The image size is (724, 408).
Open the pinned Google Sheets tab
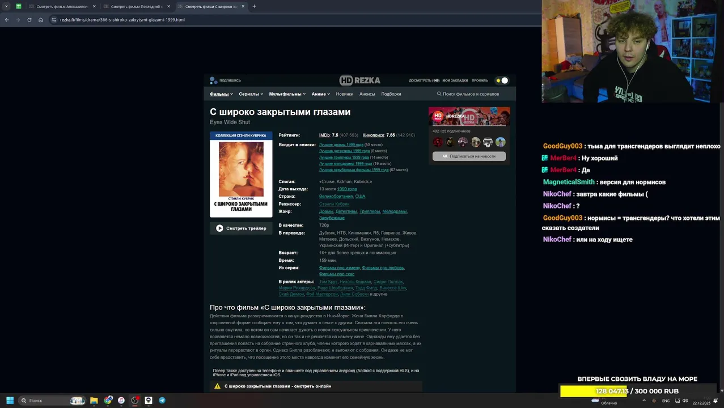(19, 6)
